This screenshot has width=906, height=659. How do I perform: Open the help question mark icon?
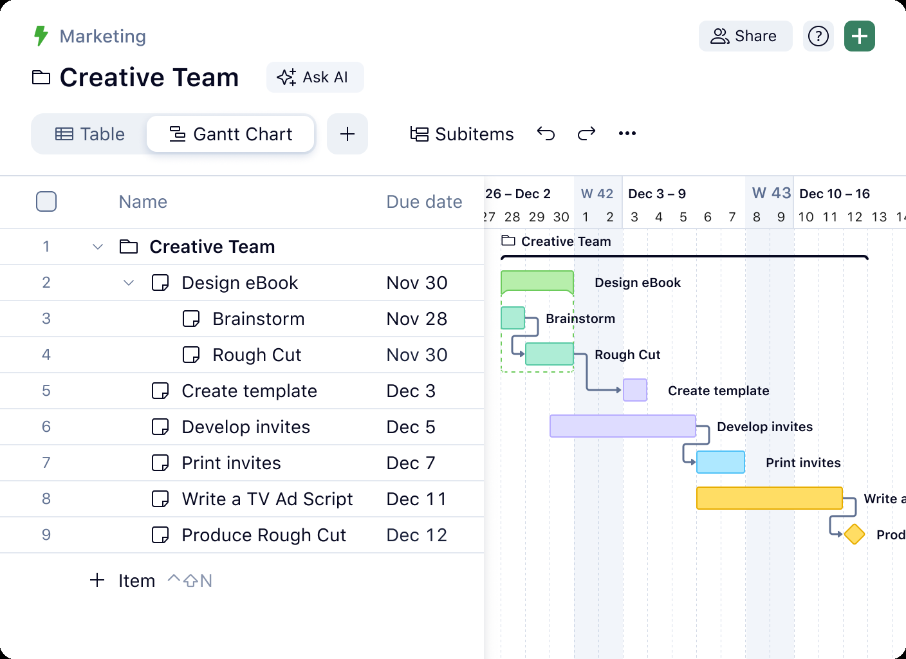[x=818, y=36]
